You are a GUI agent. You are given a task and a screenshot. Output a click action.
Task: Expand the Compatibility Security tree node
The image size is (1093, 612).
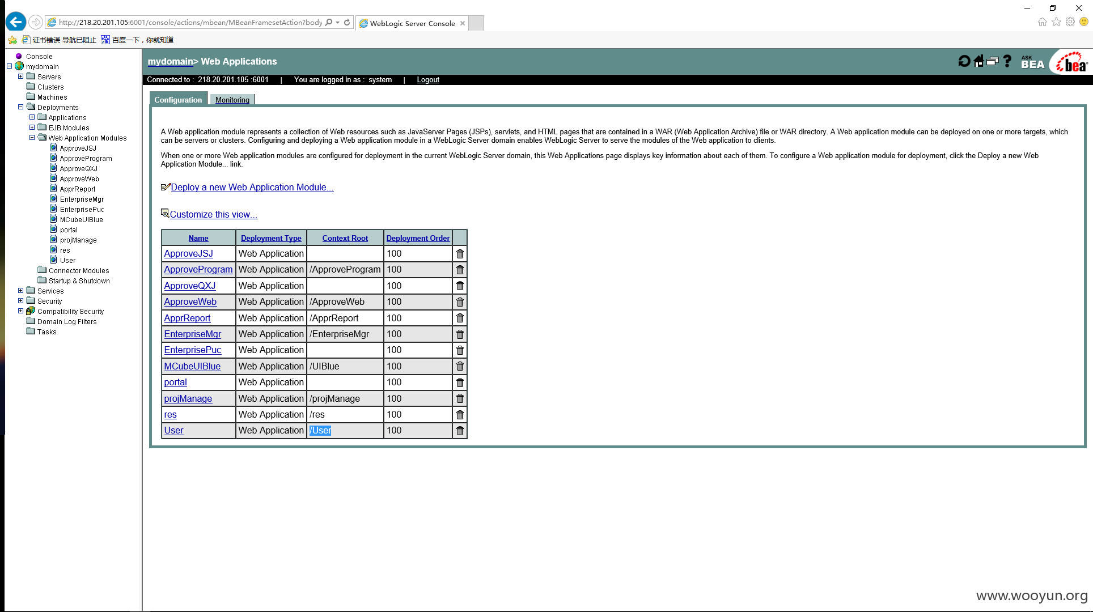pyautogui.click(x=21, y=311)
